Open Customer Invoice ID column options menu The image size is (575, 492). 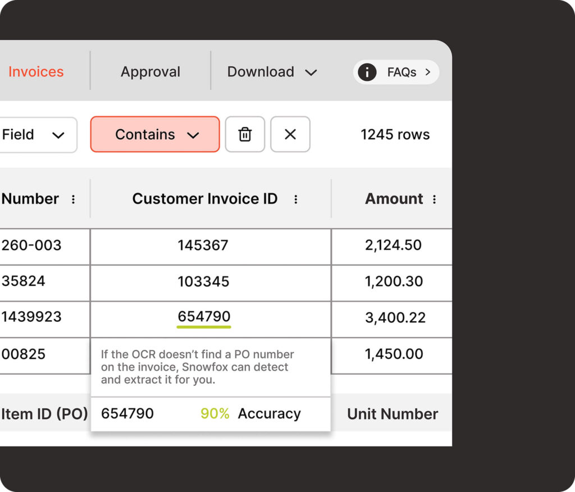click(x=296, y=199)
